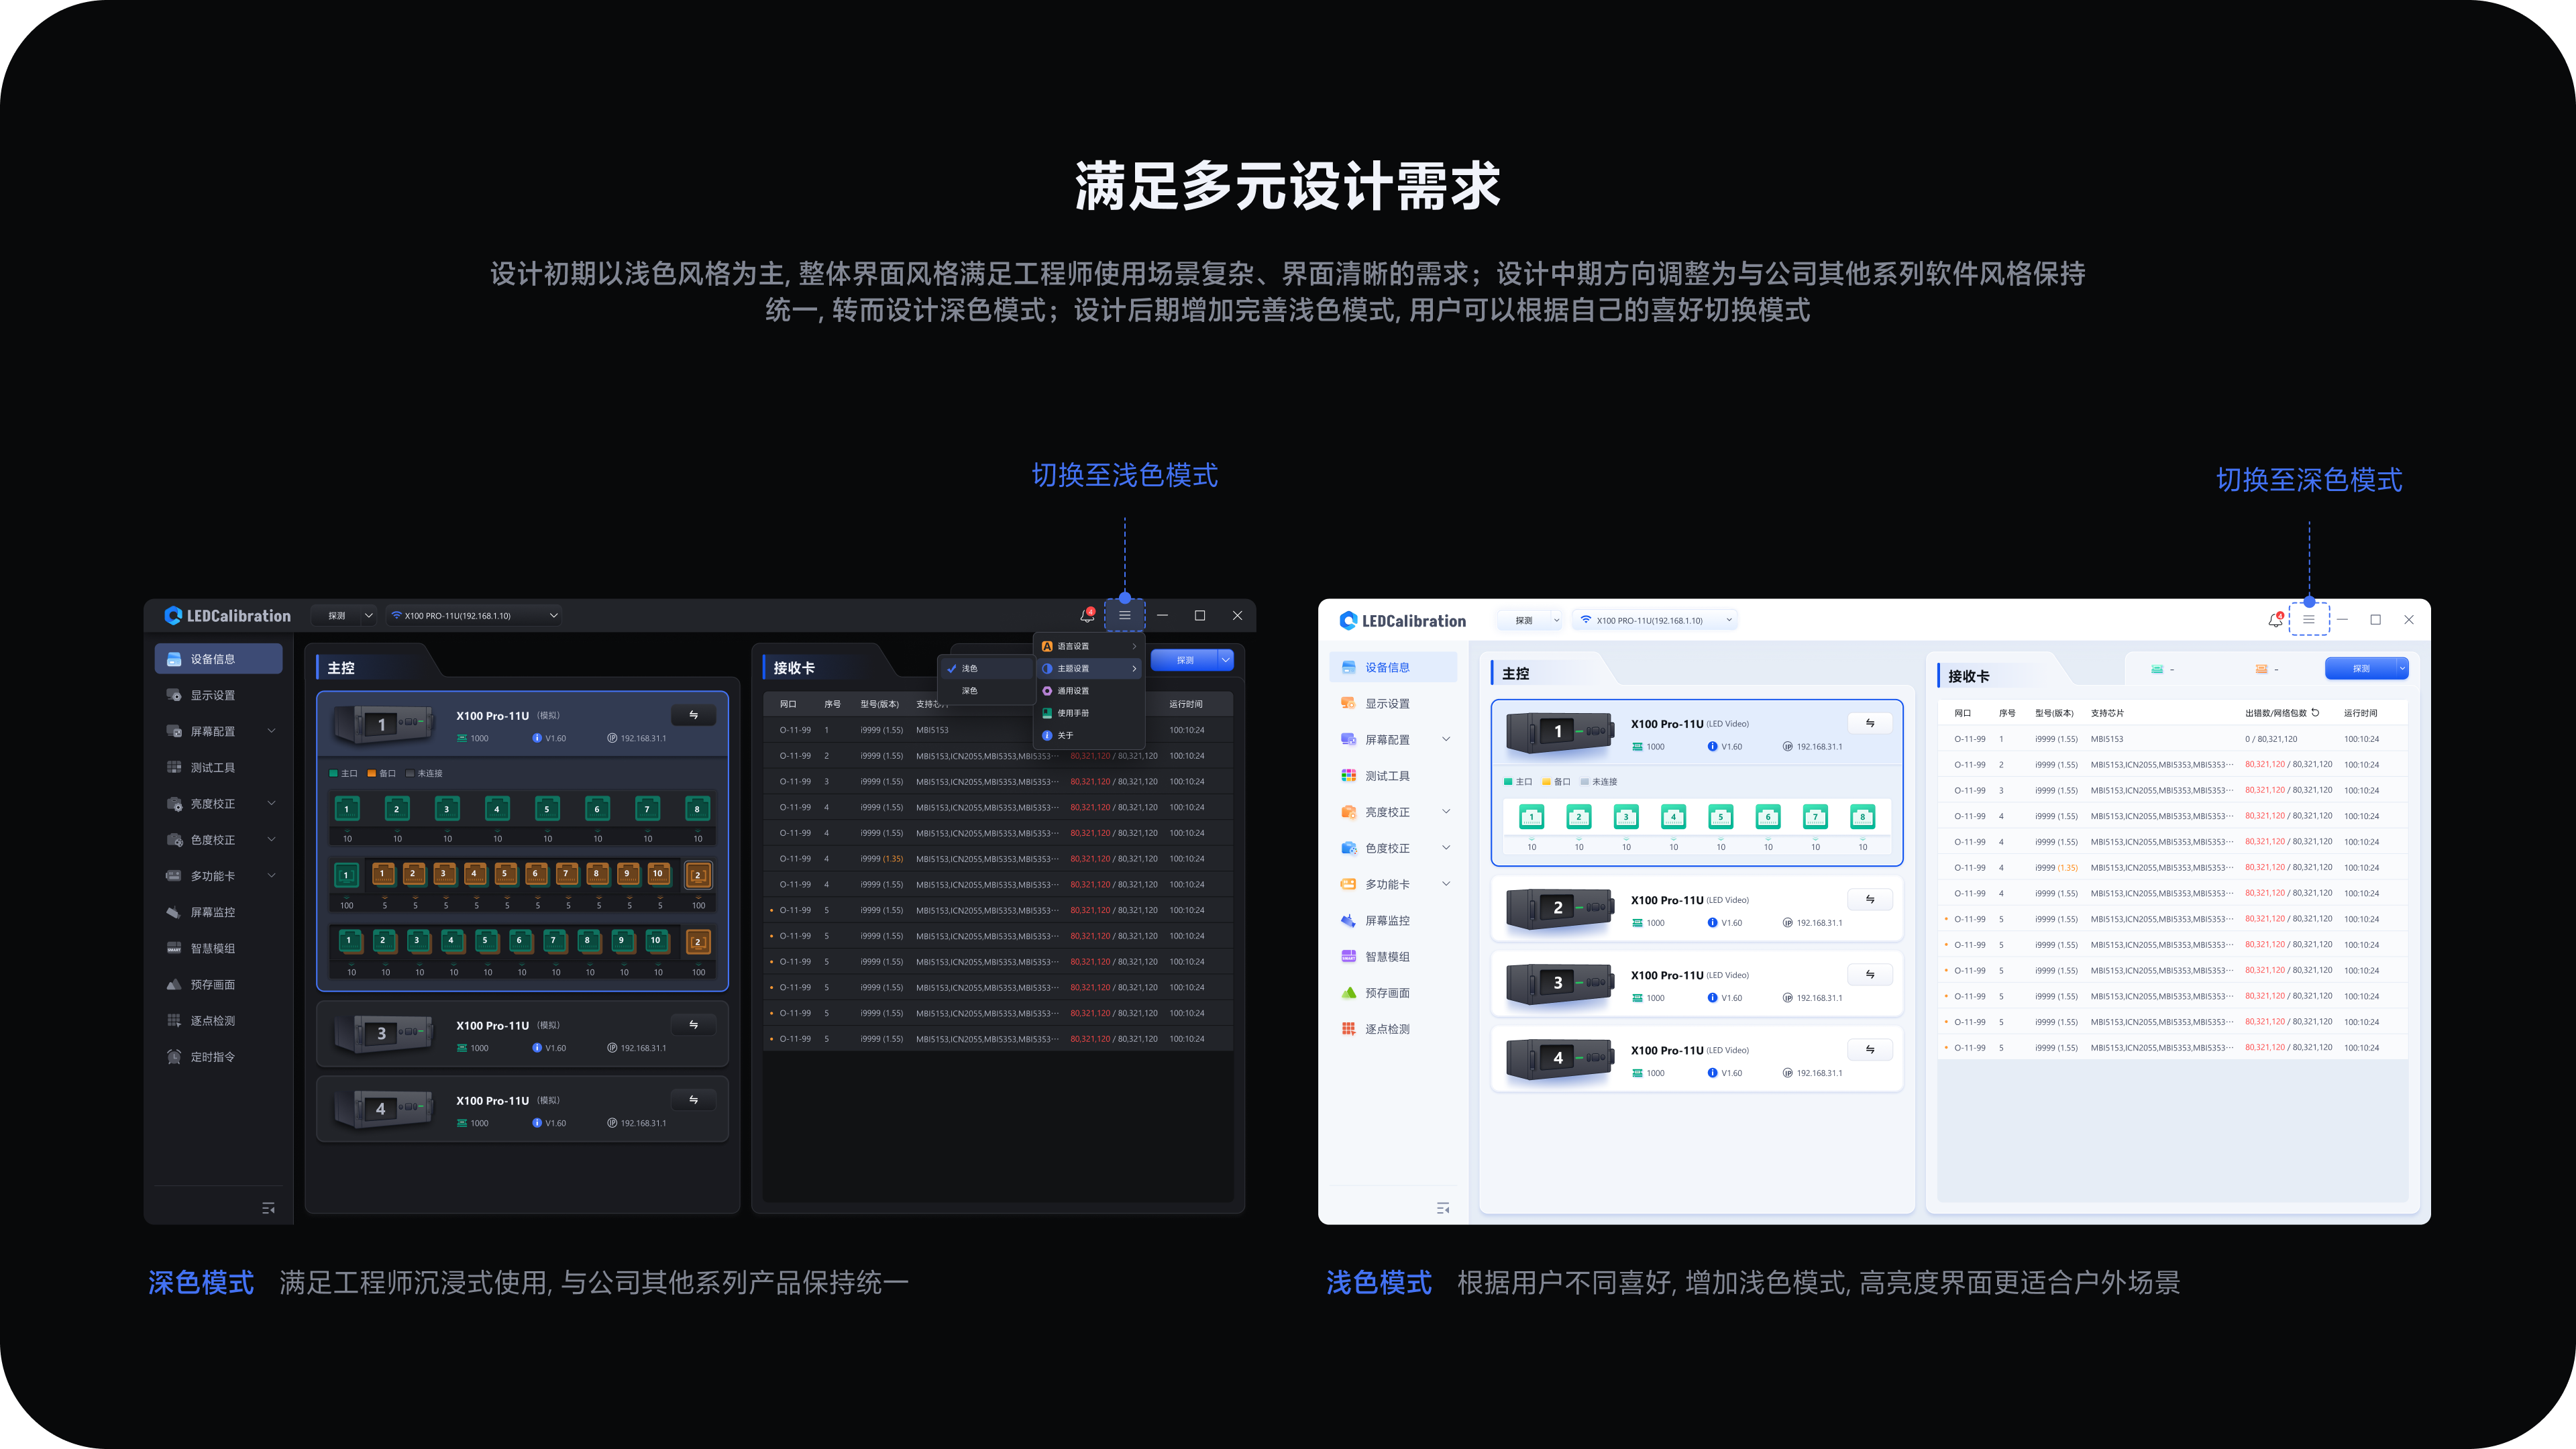The height and width of the screenshot is (1449, 2576).
Task: Open the notification bell in dark window
Action: click(x=1087, y=615)
